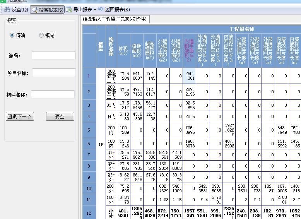Click the 导出报表 spreadsheet icon

point(69,9)
